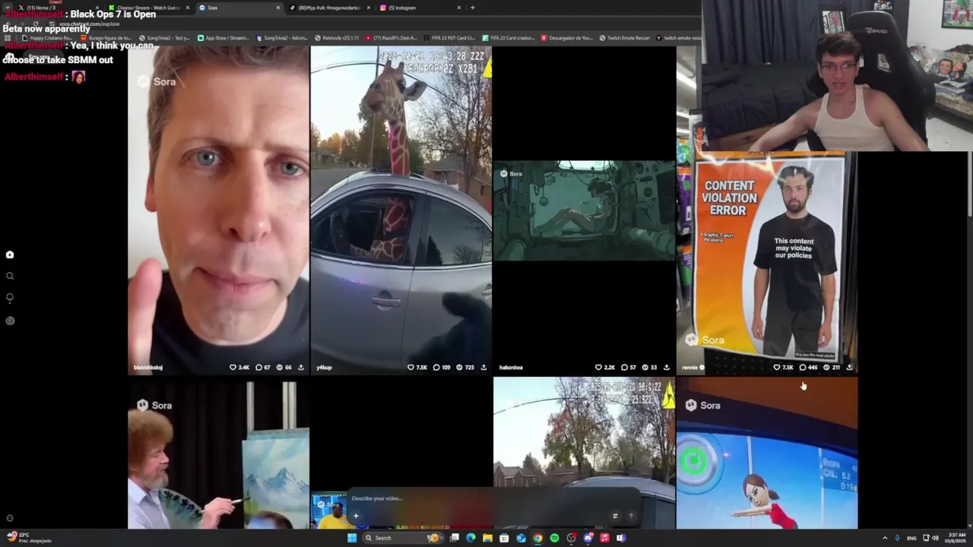Screen dimensions: 973x547
Task: Open notifications bell in left sidebar
Action: click(x=10, y=298)
